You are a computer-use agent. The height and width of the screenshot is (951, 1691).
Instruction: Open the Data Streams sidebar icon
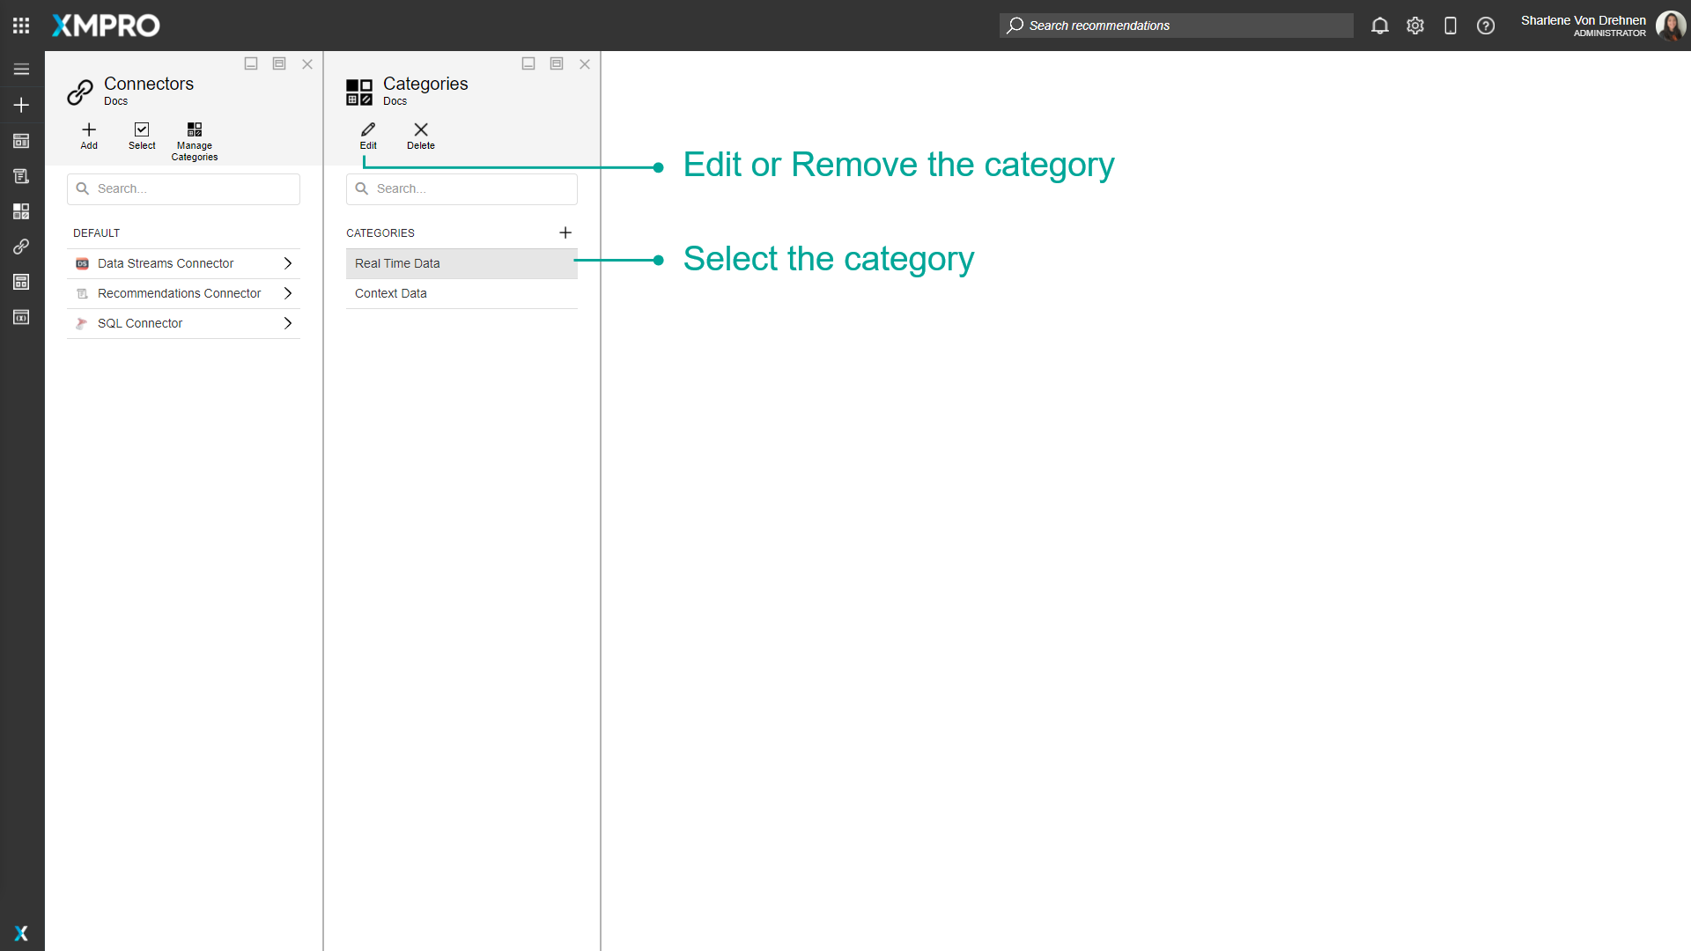point(21,141)
